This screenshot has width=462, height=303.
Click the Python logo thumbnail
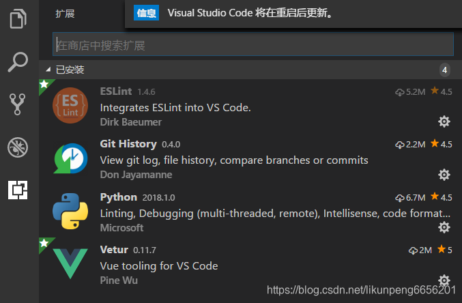pos(70,211)
